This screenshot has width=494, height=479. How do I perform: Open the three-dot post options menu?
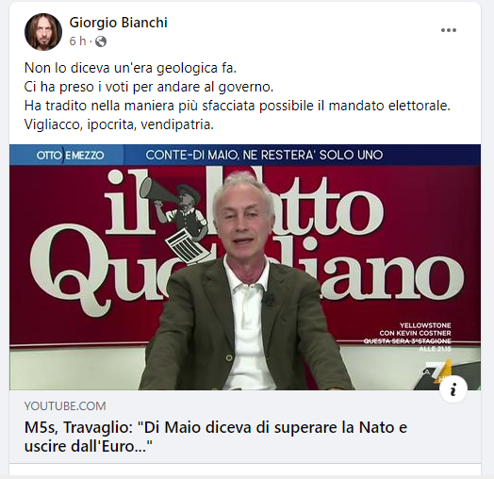[x=449, y=30]
